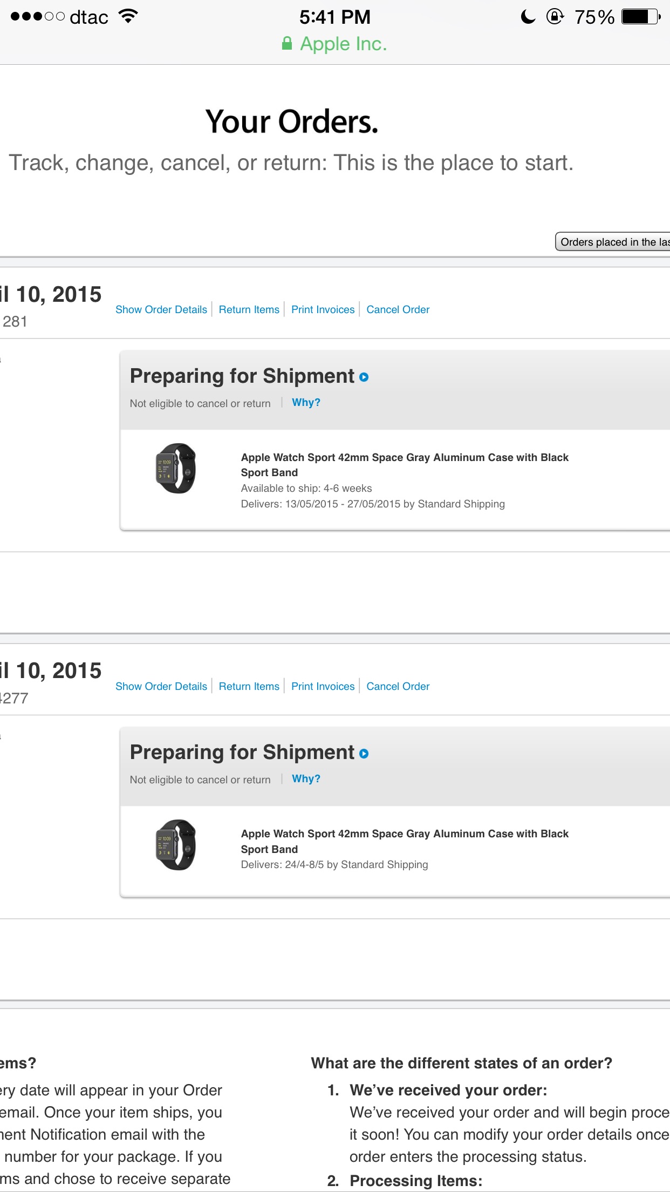Tap the rotation lock icon in status bar
The height and width of the screenshot is (1192, 670).
pos(555,17)
